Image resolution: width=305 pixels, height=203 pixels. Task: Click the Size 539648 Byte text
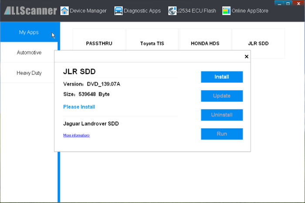coord(86,94)
